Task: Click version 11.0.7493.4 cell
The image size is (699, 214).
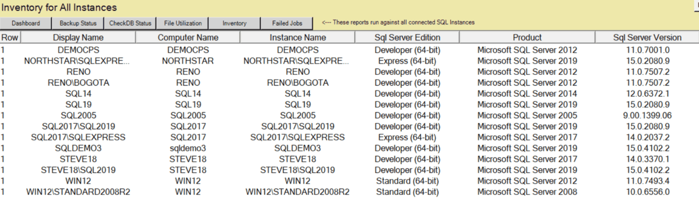Action: [647, 181]
